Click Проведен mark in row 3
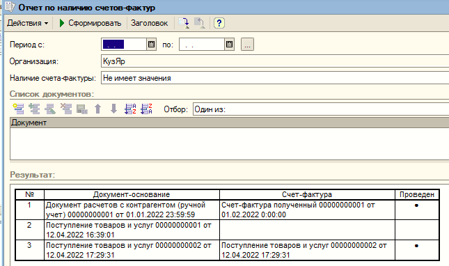 (416, 246)
